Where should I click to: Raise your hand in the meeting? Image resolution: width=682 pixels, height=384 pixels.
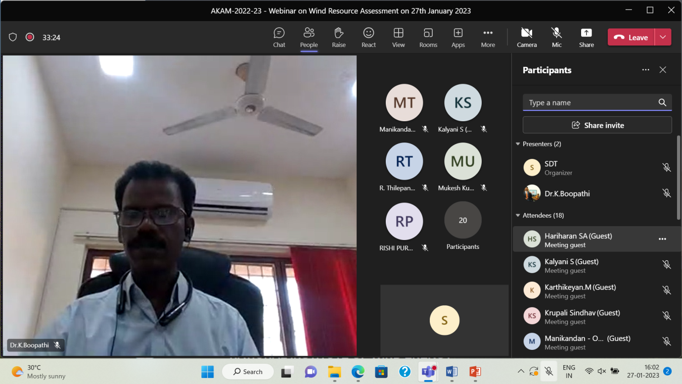click(339, 38)
